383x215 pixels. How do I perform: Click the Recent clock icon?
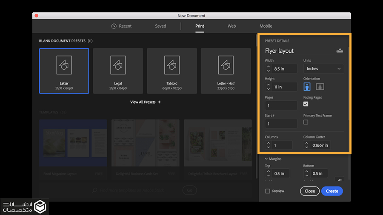[x=114, y=26]
